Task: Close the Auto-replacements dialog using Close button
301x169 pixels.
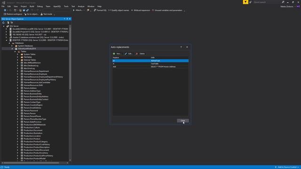Action: [x=183, y=121]
